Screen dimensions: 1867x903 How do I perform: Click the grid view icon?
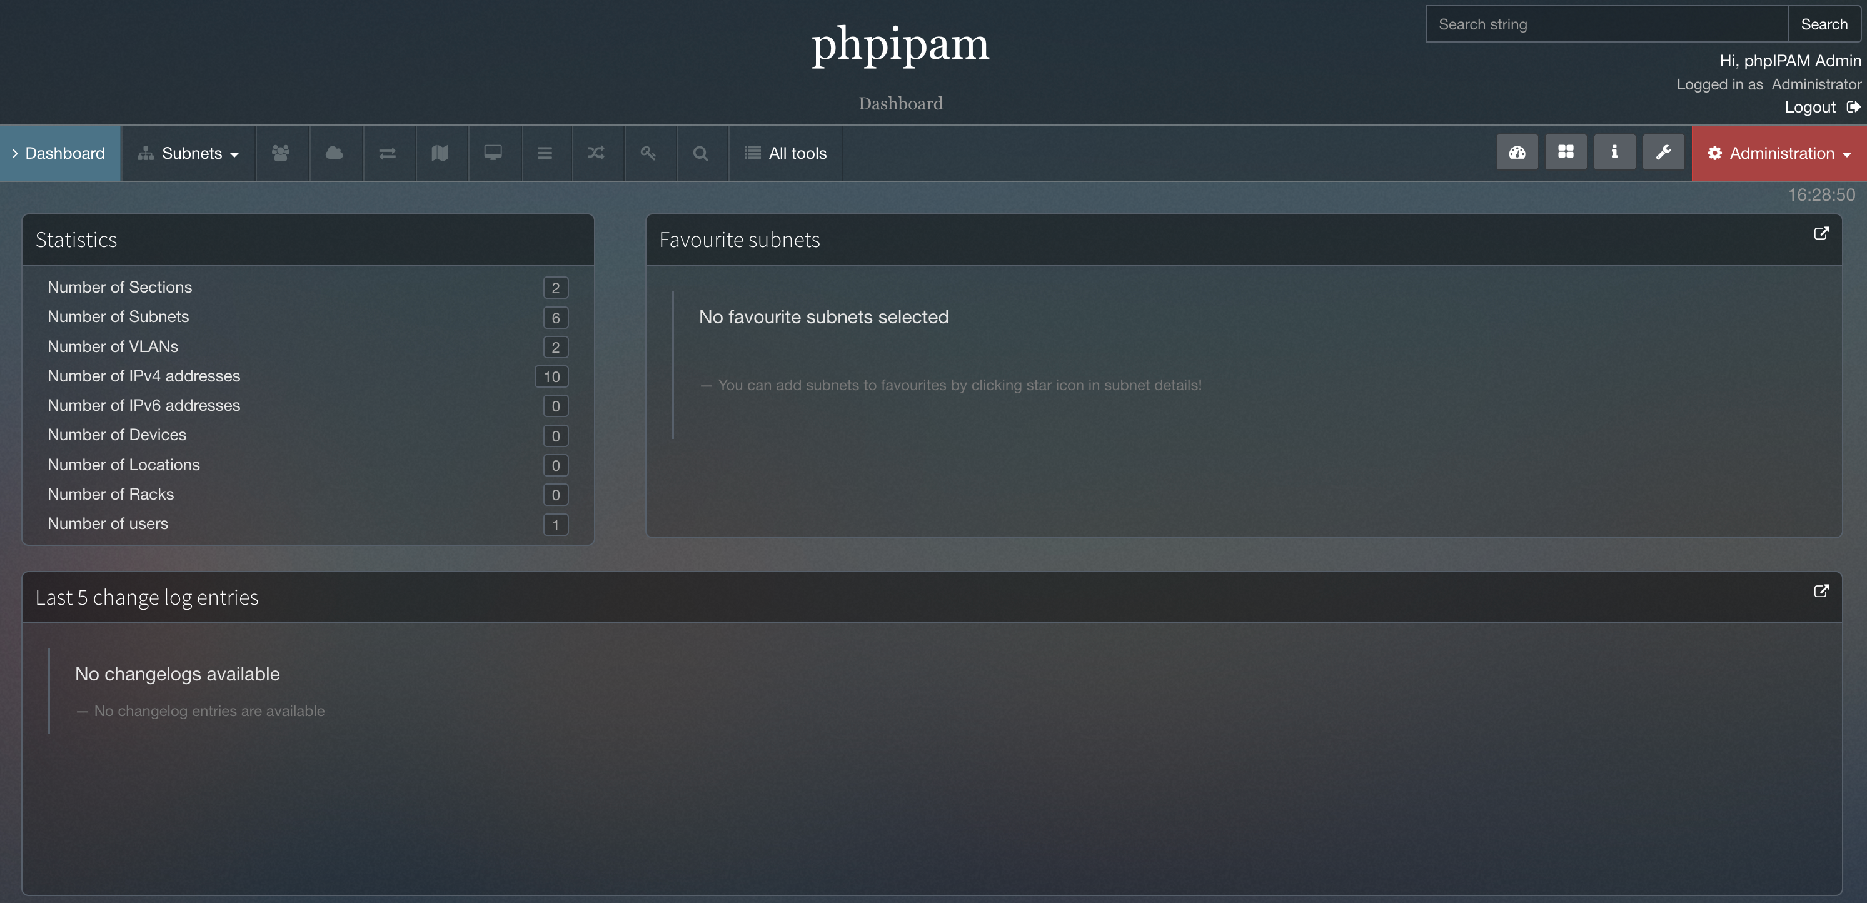point(1566,153)
